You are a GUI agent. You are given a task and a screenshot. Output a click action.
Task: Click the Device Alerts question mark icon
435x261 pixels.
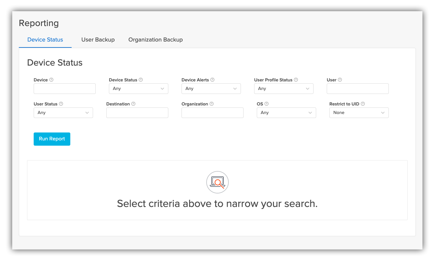212,80
